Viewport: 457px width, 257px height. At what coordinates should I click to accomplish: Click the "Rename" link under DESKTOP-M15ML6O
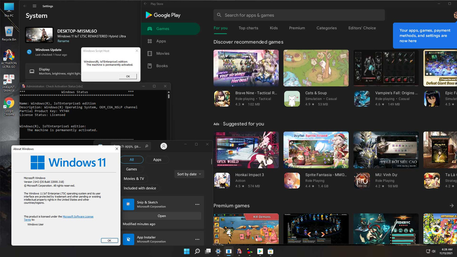tap(63, 41)
